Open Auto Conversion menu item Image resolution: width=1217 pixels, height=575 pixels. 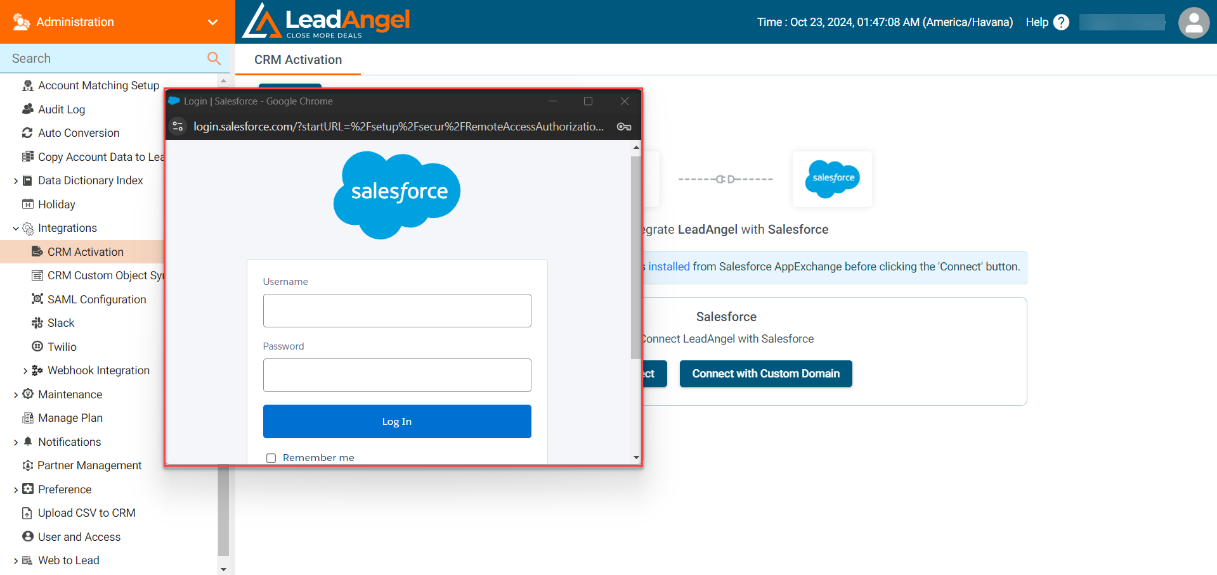click(79, 133)
